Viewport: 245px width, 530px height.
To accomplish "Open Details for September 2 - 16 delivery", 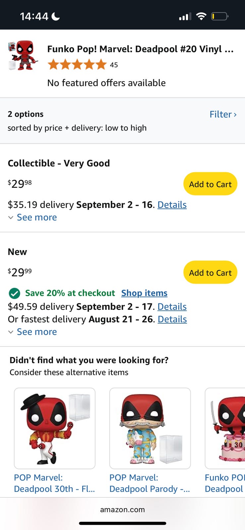I will pos(172,205).
